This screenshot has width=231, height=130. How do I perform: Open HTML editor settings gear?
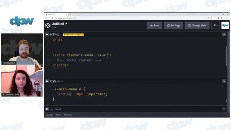tap(47, 34)
